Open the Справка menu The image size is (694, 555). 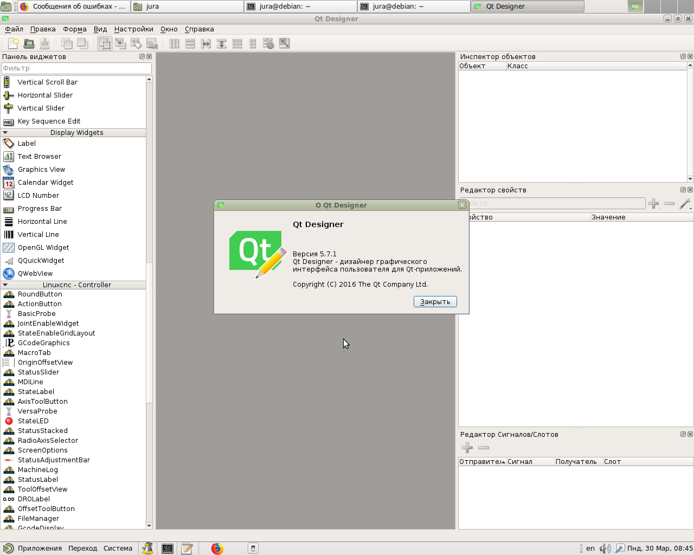click(x=200, y=29)
